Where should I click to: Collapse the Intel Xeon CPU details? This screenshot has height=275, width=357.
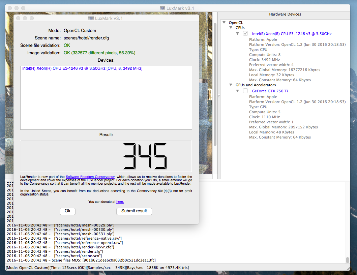tap(238, 33)
